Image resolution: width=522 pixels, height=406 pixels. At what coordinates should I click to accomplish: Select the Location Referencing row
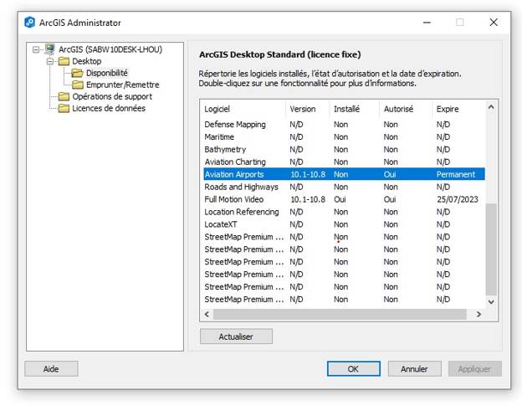344,212
